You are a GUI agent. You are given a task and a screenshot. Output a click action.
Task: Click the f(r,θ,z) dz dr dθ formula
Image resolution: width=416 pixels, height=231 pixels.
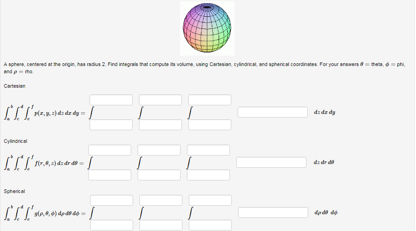[44, 163]
